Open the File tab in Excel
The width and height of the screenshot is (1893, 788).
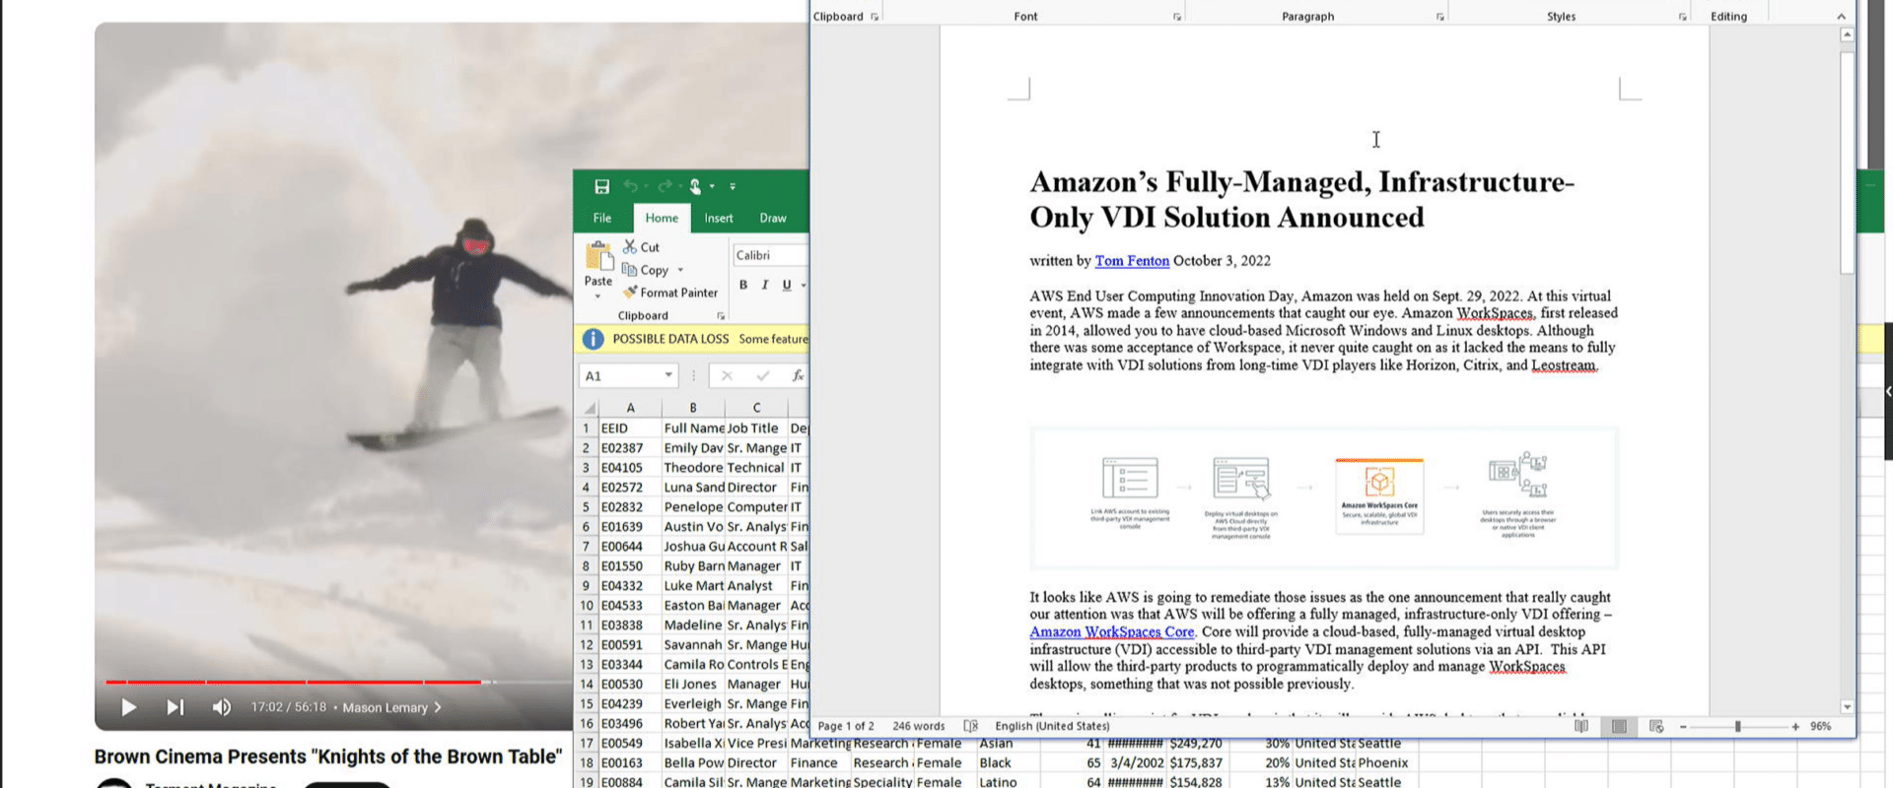602,218
